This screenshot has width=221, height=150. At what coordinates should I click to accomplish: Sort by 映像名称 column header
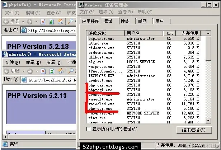tap(105, 33)
